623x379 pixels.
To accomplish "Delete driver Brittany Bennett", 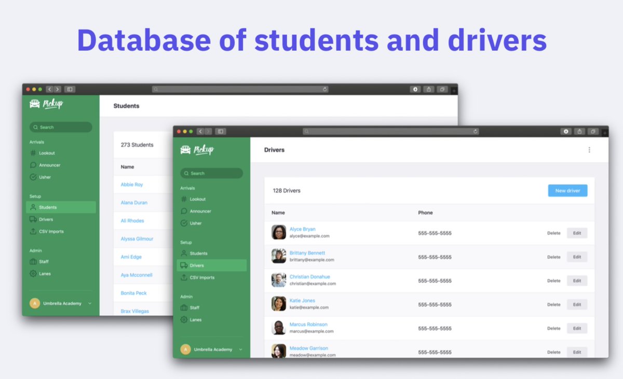I will (553, 257).
